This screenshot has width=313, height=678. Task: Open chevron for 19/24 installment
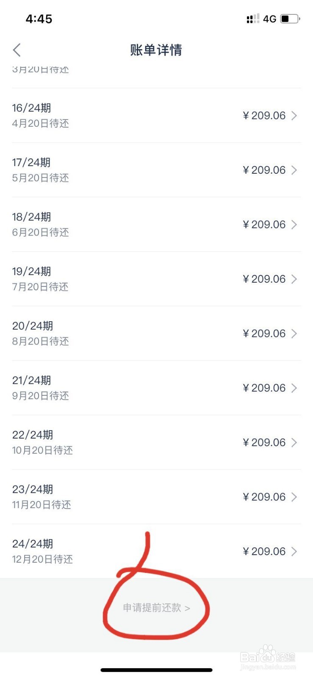pyautogui.click(x=294, y=279)
